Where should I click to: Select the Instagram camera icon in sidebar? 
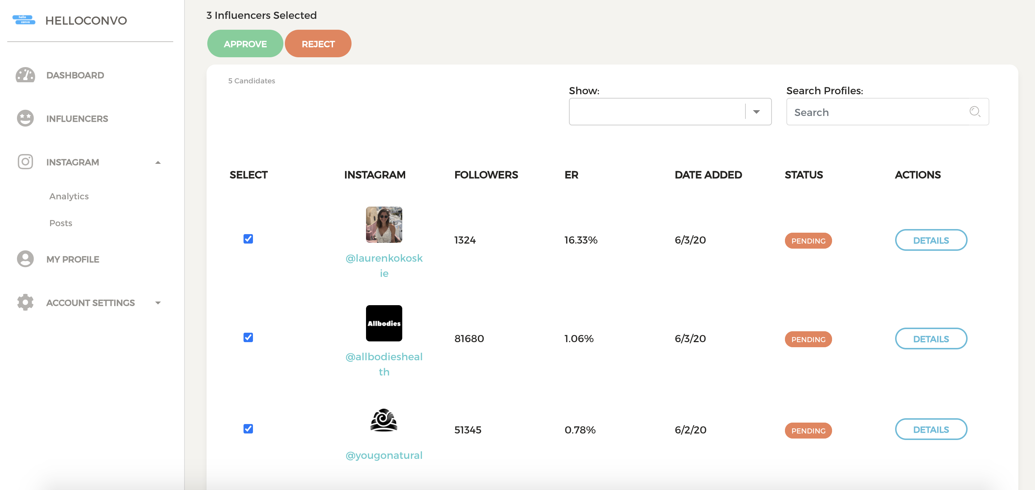pos(25,162)
